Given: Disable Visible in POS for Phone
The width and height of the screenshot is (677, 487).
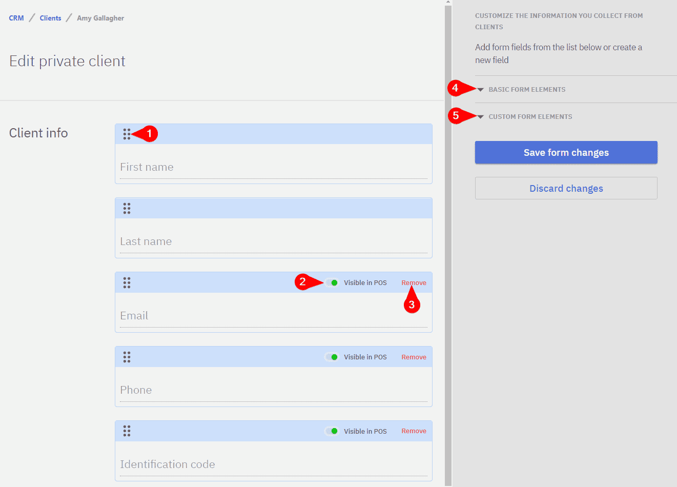Looking at the screenshot, I should [332, 357].
